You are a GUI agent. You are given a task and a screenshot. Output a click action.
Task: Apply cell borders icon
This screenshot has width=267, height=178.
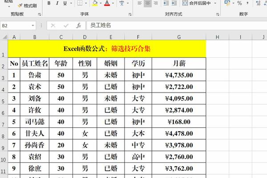tap(80, 3)
